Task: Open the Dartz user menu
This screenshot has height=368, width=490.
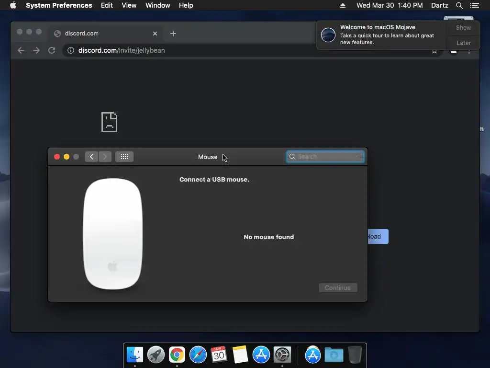Action: tap(439, 5)
